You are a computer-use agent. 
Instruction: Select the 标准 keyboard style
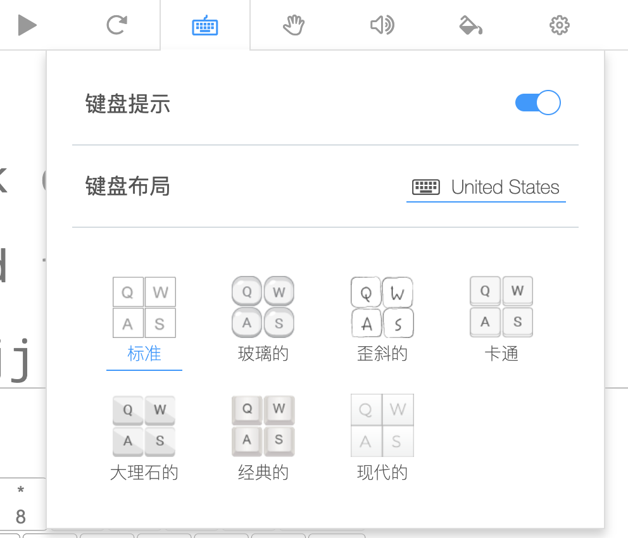(144, 354)
